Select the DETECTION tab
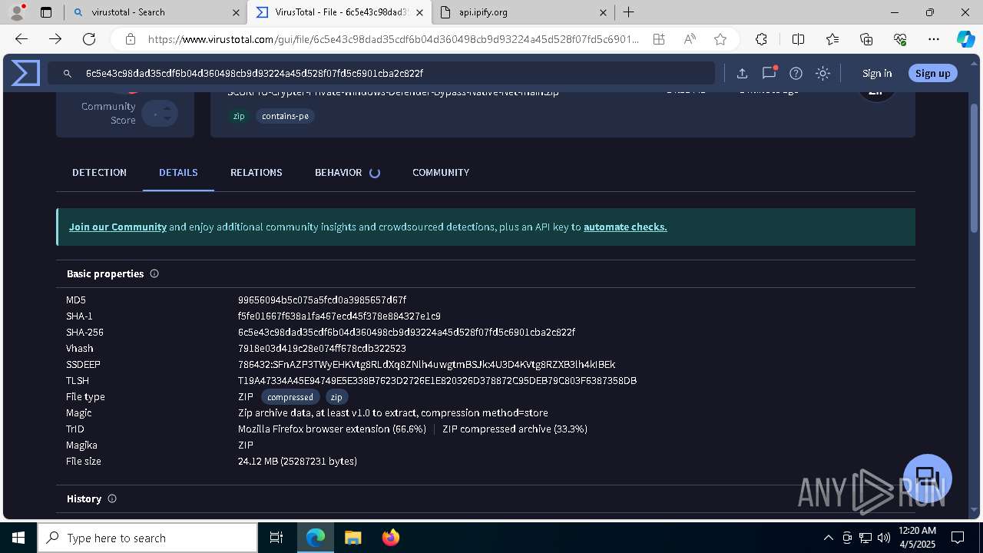The height and width of the screenshot is (553, 983). click(x=99, y=173)
